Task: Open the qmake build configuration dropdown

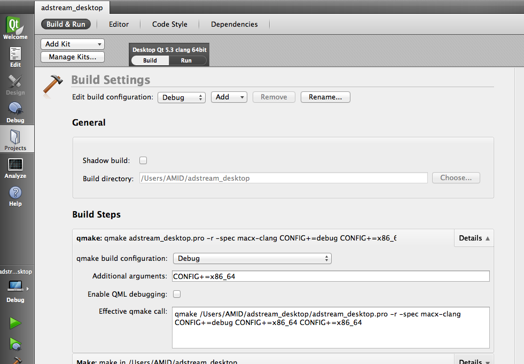Action: (252, 258)
